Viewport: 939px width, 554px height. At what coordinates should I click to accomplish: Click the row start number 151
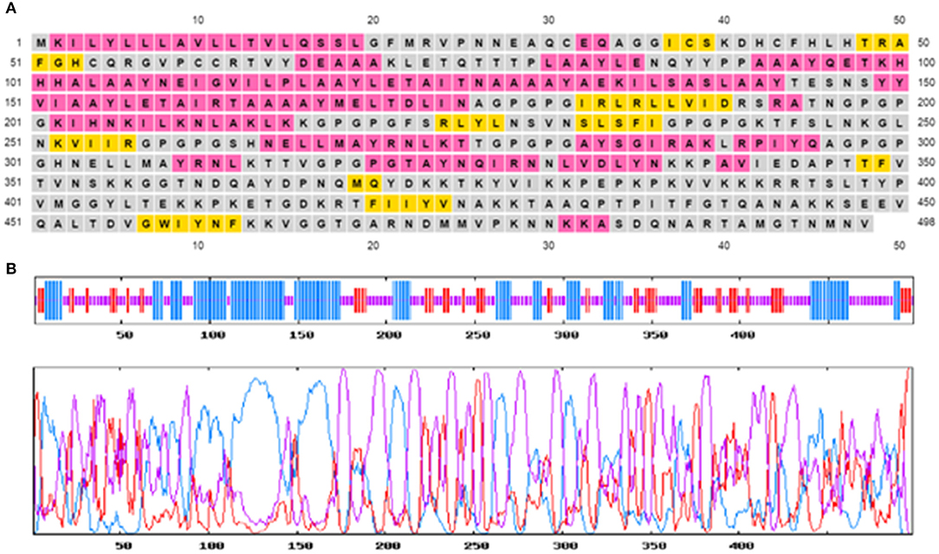15,102
